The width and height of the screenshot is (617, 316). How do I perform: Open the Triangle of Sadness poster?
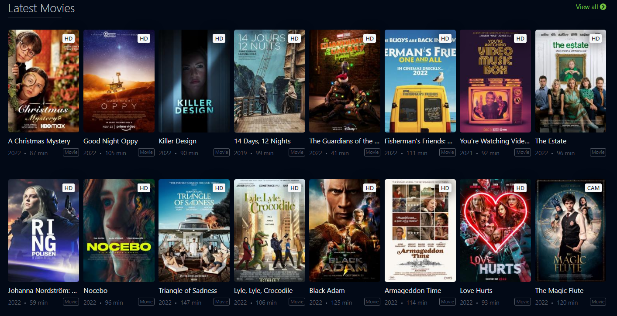pyautogui.click(x=194, y=231)
